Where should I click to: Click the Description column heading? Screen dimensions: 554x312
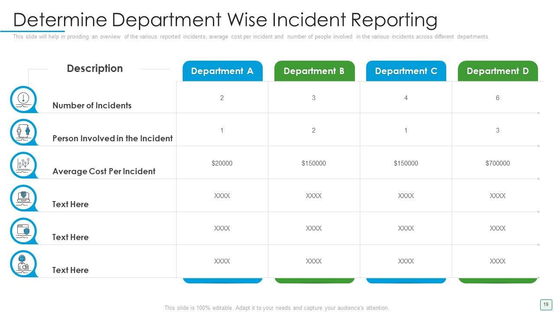point(95,68)
